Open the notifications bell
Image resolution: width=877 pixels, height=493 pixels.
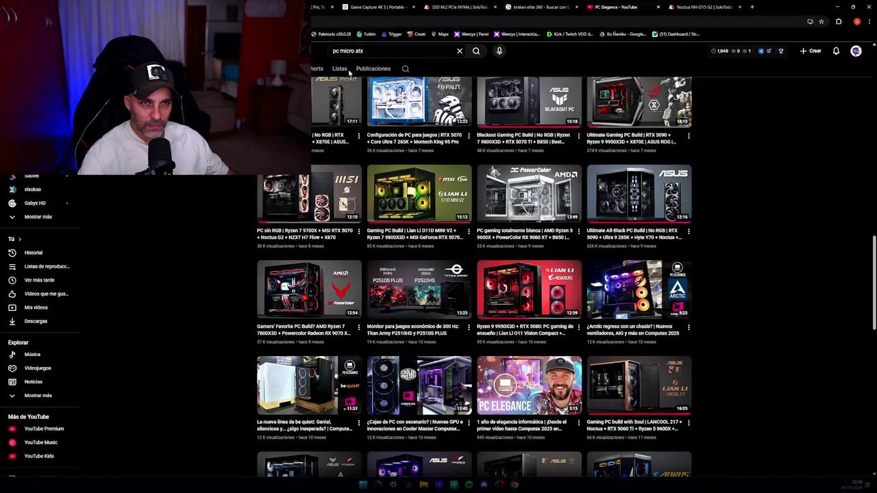coord(836,51)
